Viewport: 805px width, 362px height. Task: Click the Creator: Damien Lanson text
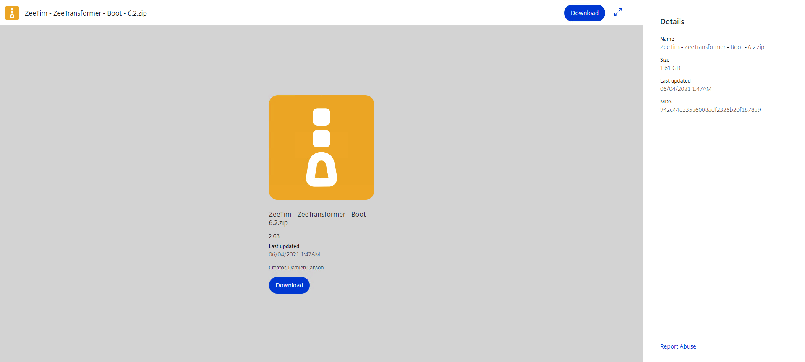(296, 268)
